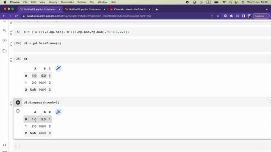Open the Siri icon in menu bar
This screenshot has width=271, height=152.
[243, 2]
